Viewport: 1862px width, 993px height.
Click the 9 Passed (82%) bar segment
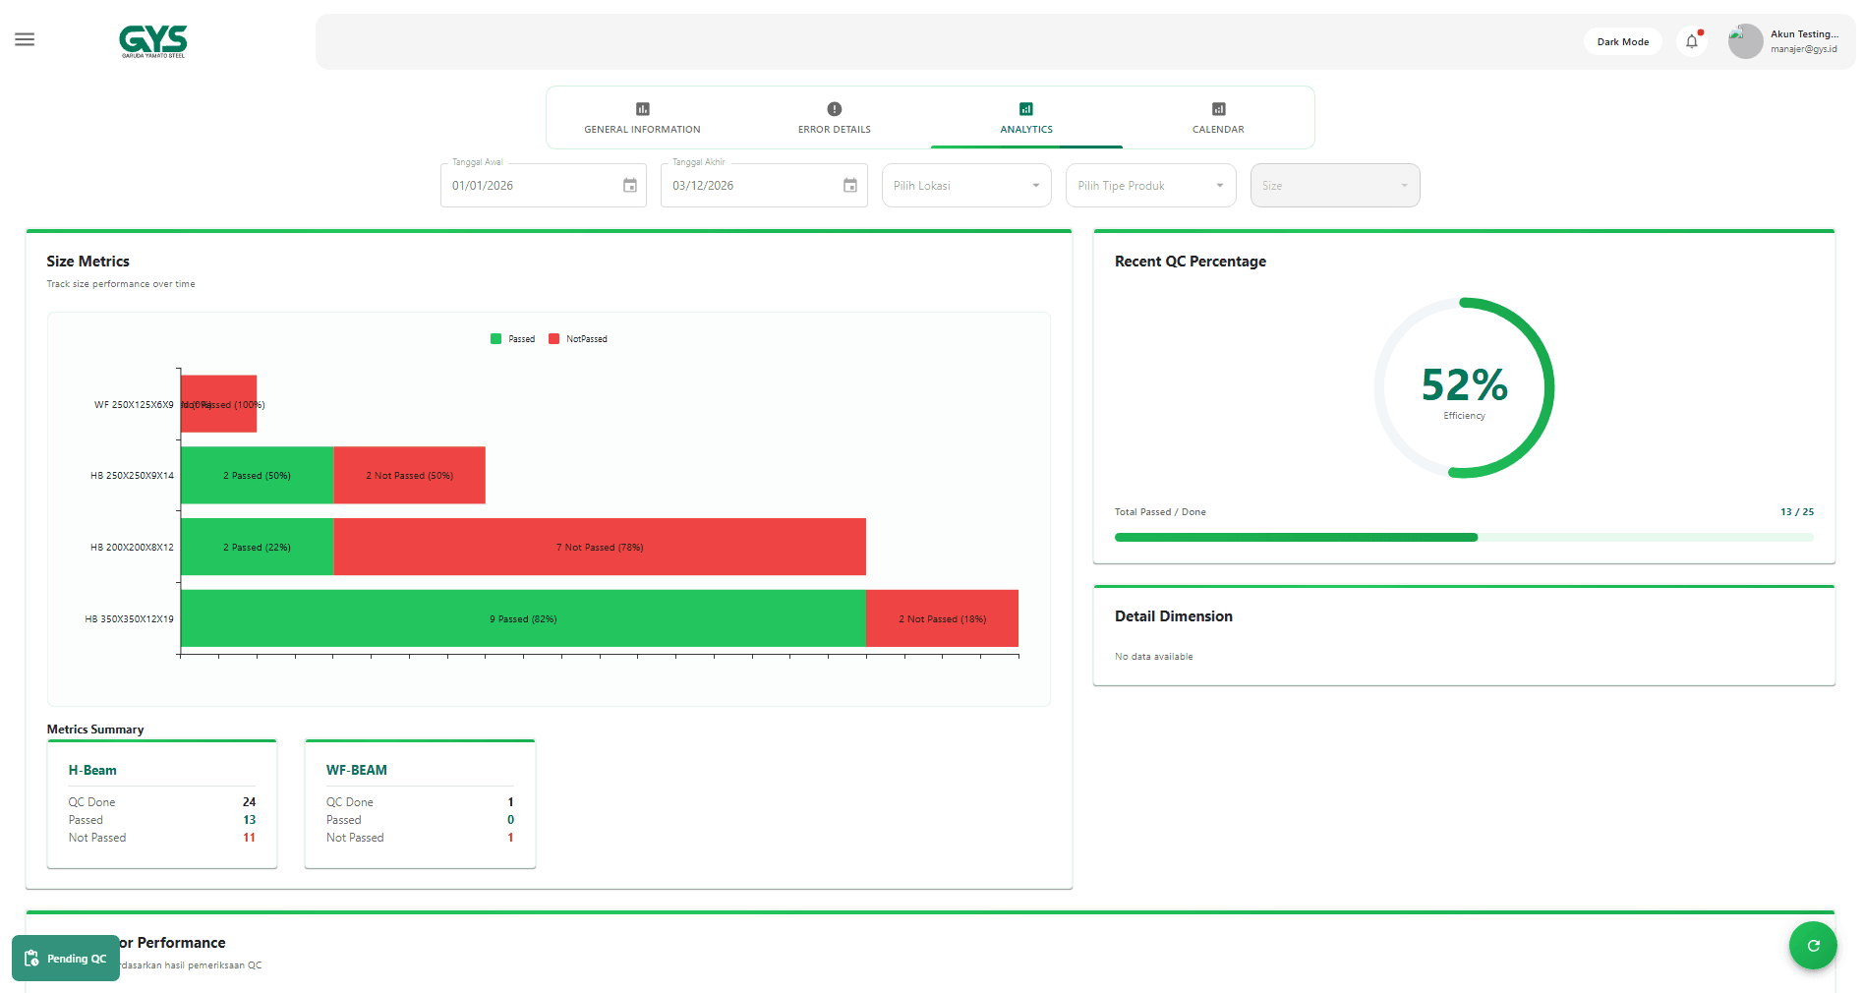point(523,618)
